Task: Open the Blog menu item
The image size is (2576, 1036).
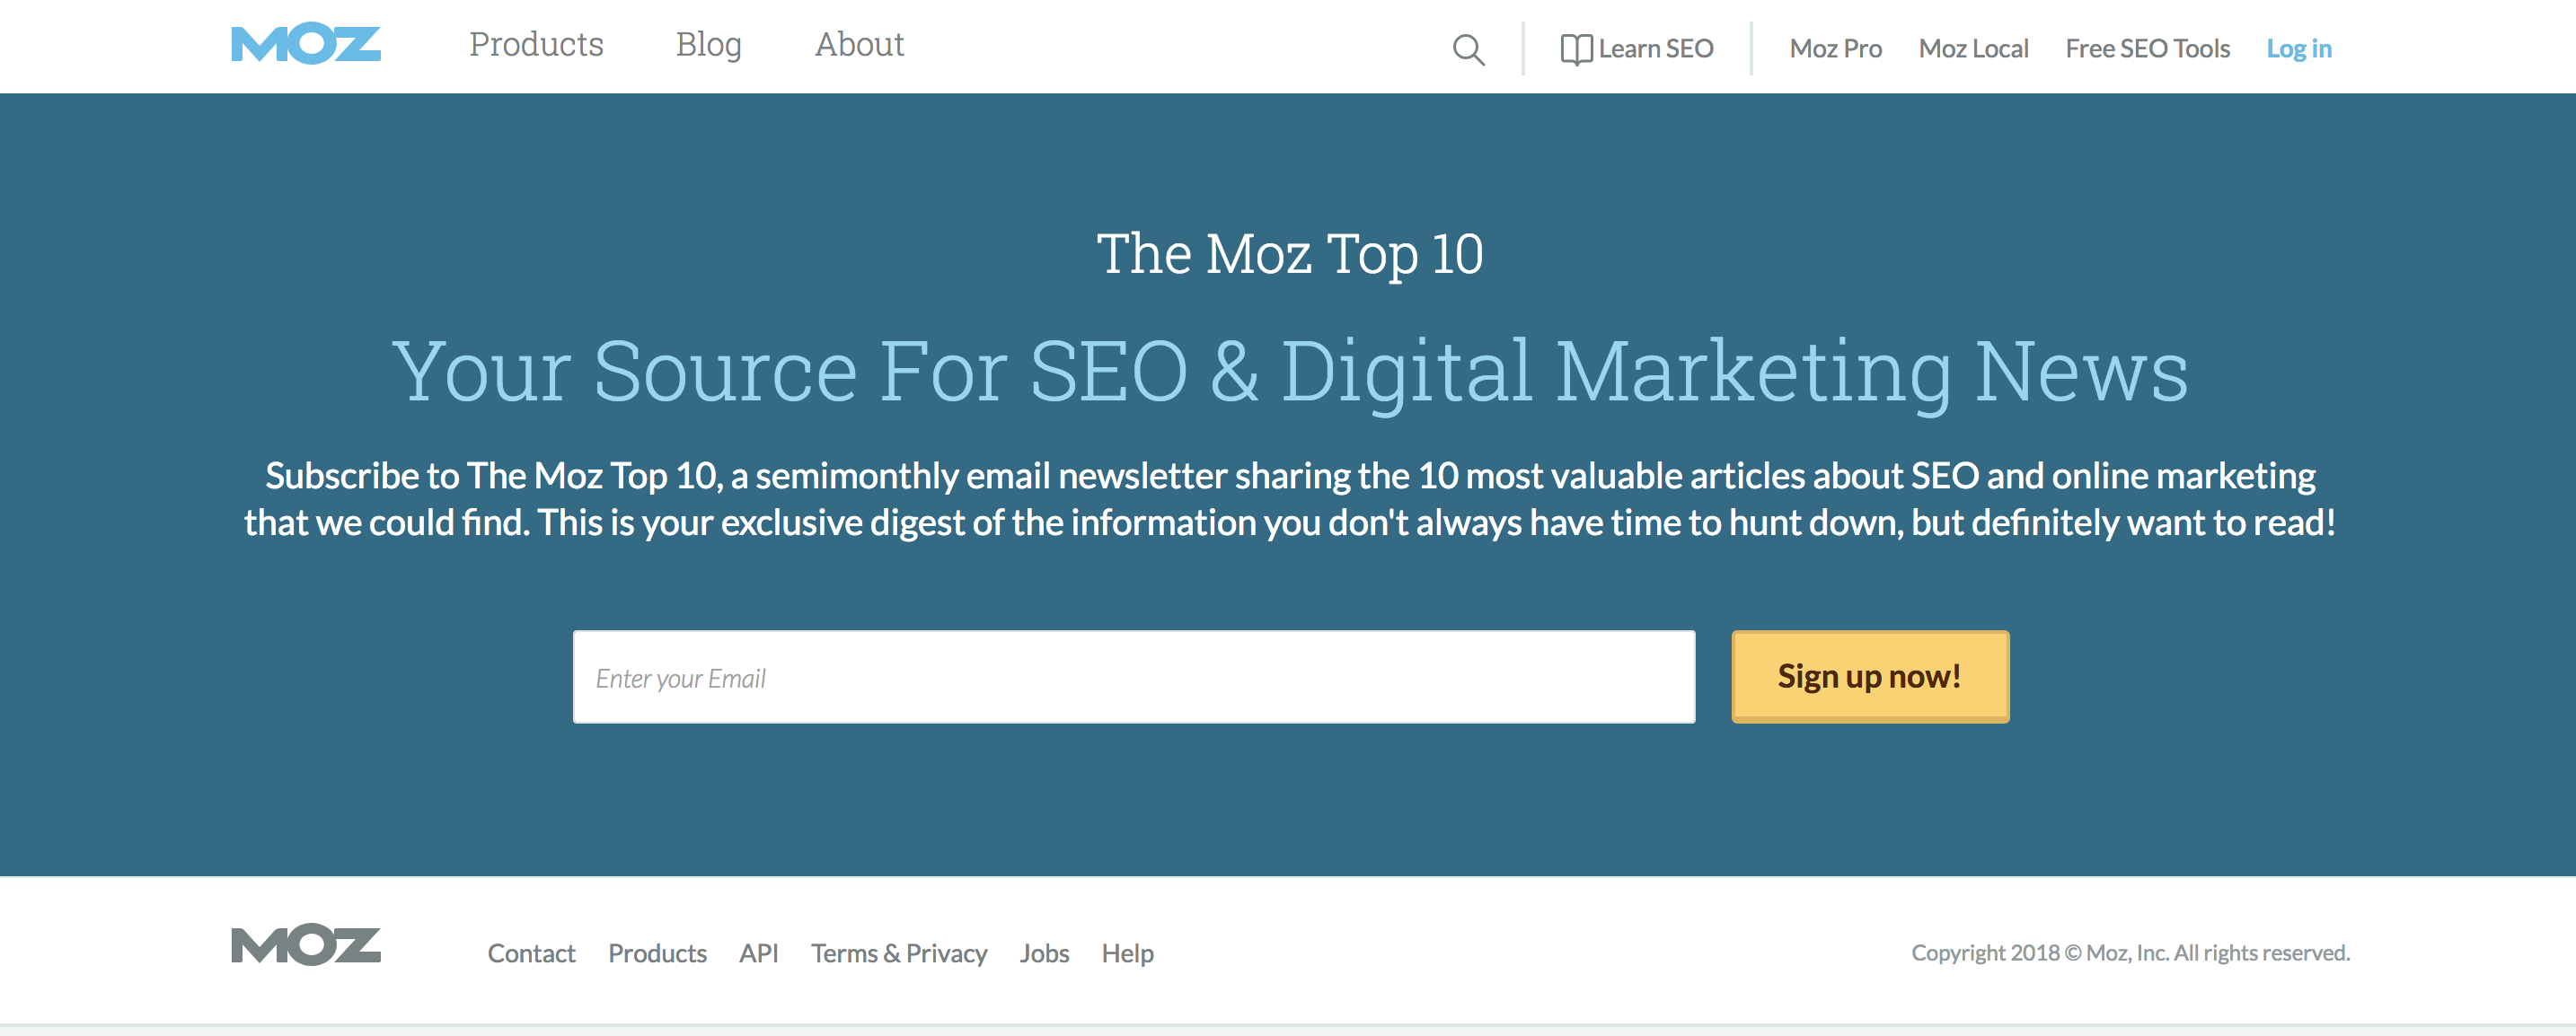Action: (708, 45)
